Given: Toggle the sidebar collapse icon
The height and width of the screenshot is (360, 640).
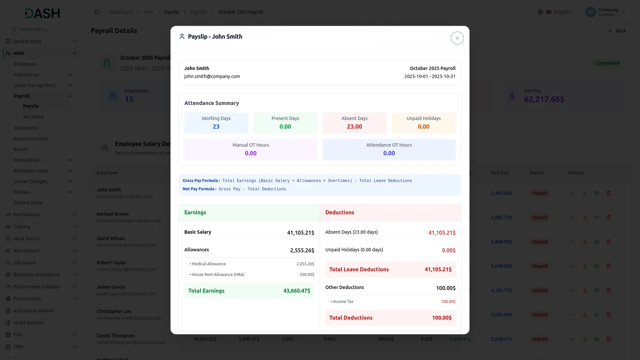Looking at the screenshot, I should pos(97,12).
